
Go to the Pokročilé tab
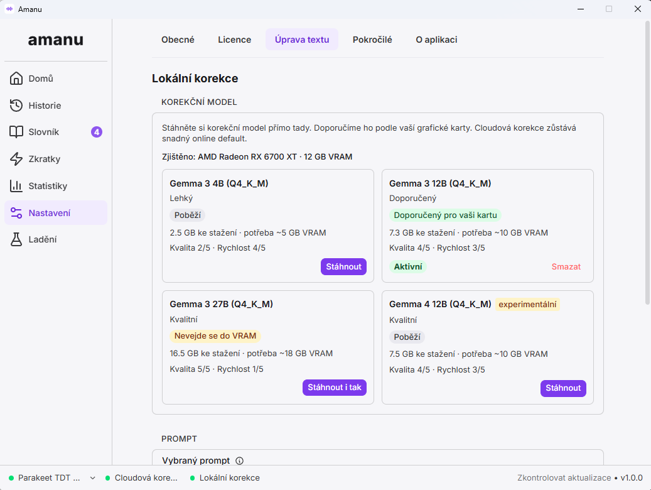[372, 40]
